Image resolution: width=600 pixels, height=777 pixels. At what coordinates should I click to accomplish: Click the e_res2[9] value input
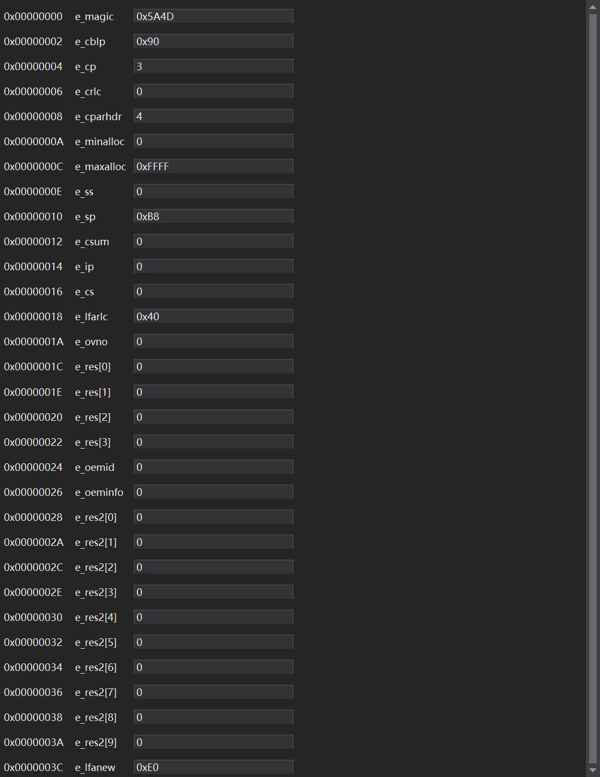click(x=213, y=742)
